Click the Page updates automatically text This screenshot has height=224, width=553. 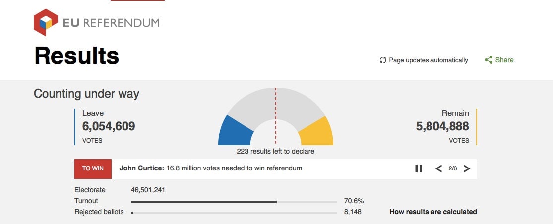(x=429, y=60)
